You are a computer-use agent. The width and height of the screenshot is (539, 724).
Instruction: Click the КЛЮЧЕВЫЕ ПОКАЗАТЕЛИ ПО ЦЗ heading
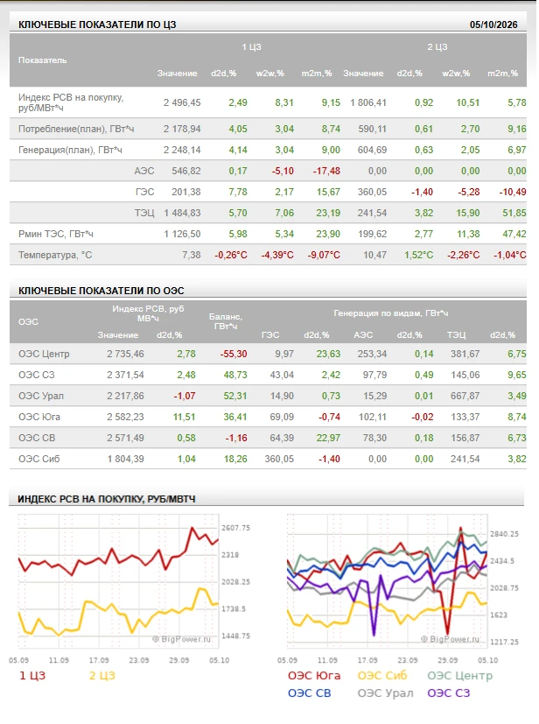tap(97, 25)
